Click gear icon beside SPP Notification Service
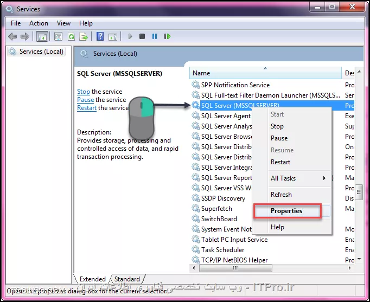The height and width of the screenshot is (302, 370). click(x=196, y=85)
